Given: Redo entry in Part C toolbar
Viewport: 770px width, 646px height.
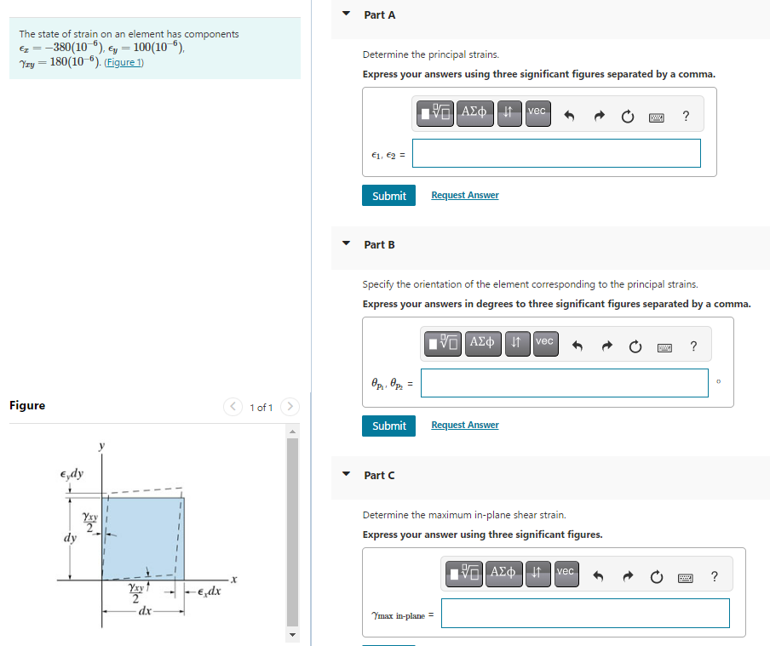Looking at the screenshot, I should click(x=628, y=576).
